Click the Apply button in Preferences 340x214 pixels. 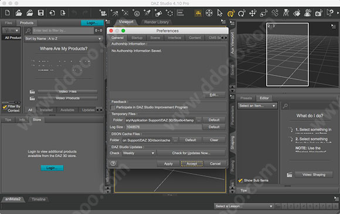pos(168,164)
